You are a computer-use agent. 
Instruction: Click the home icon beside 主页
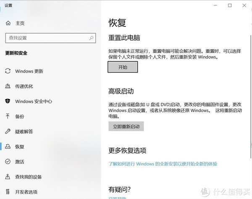8,23
